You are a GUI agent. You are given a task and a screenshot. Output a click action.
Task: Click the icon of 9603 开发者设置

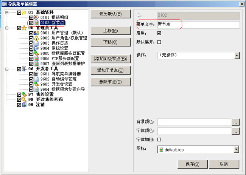point(36,84)
